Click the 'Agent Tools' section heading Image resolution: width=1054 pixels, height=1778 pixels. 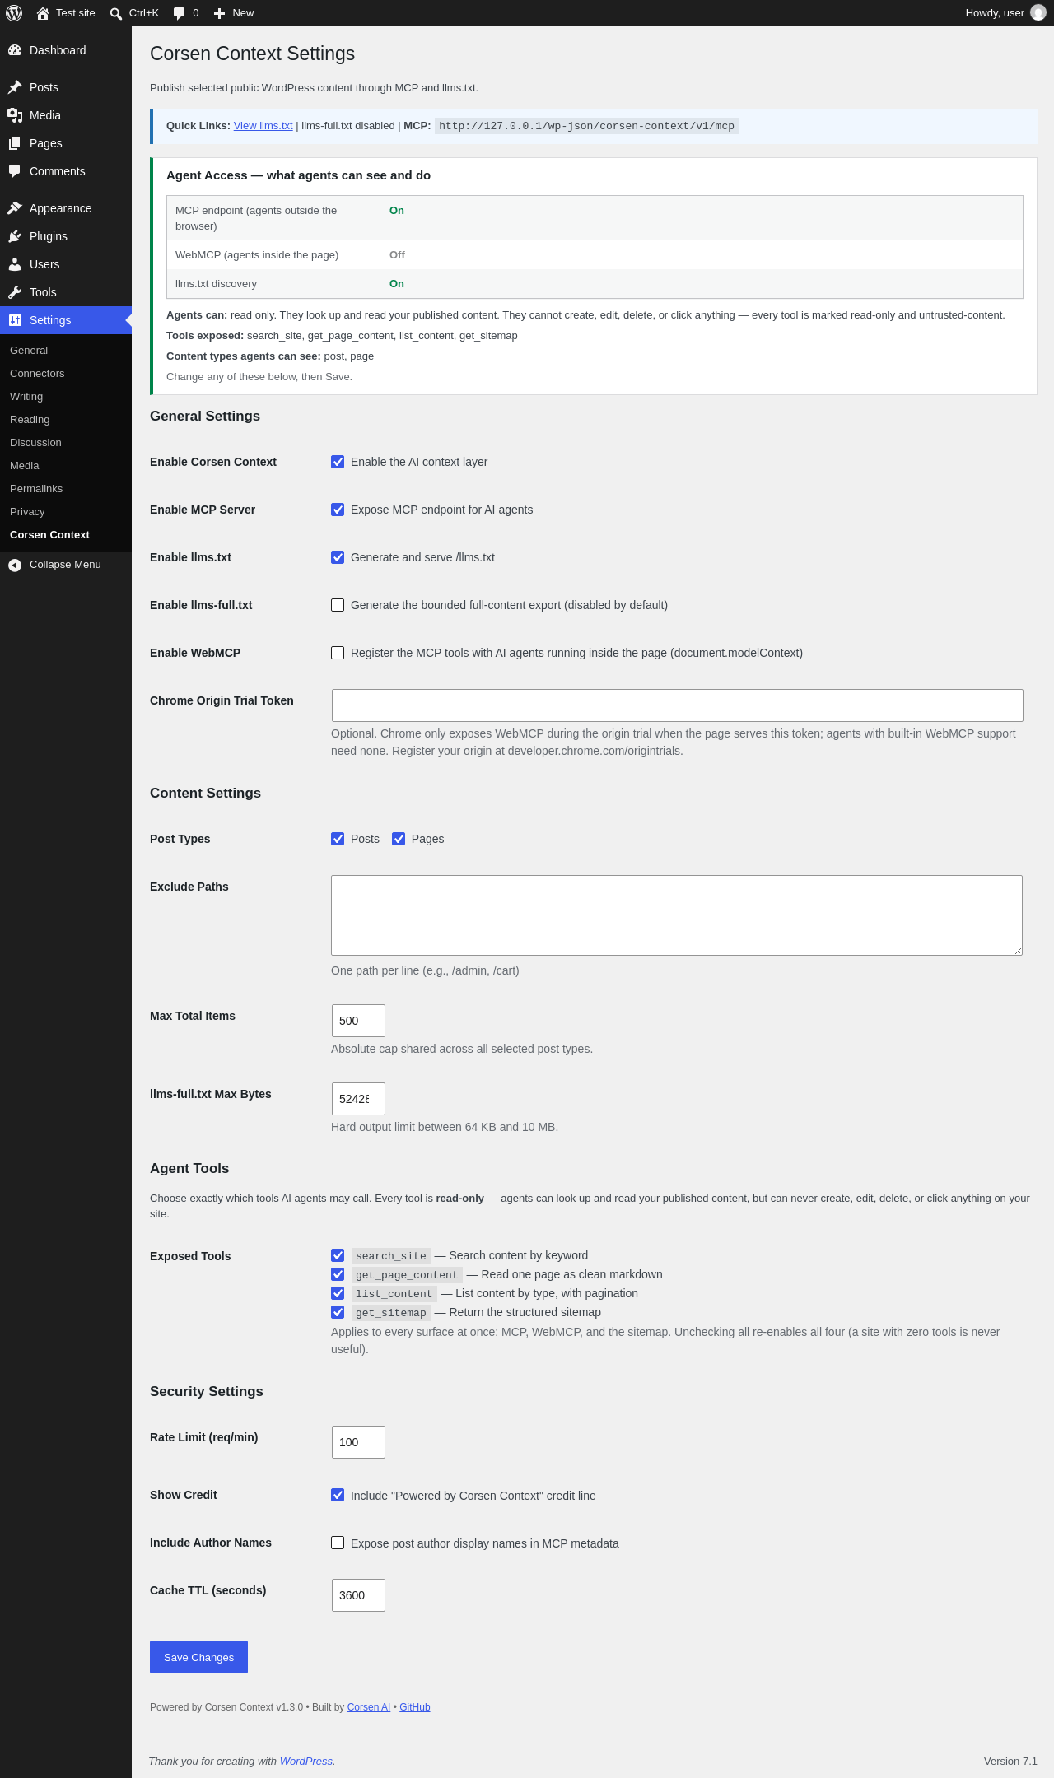[189, 1168]
